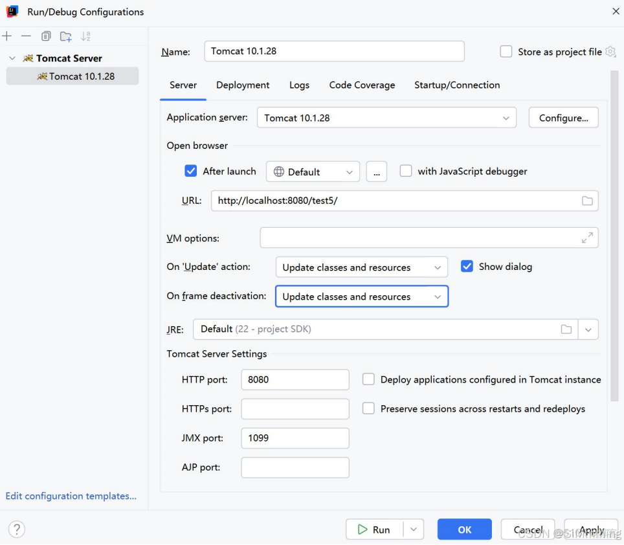Screen dimensions: 624x545
Task: Expand the VM options editor
Action: [x=588, y=238]
